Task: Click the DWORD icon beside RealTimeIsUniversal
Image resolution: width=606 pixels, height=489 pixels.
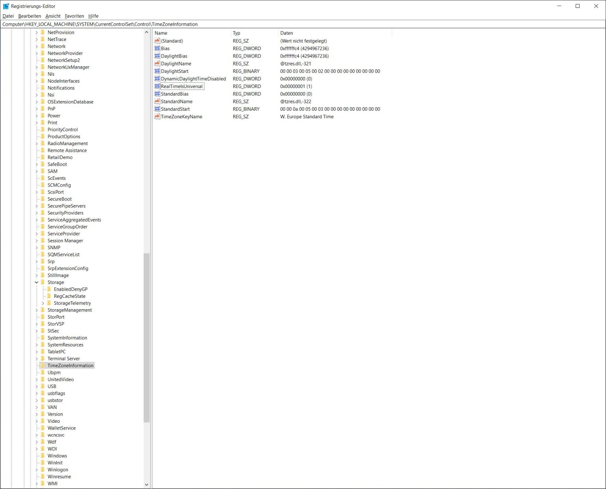Action: [157, 86]
